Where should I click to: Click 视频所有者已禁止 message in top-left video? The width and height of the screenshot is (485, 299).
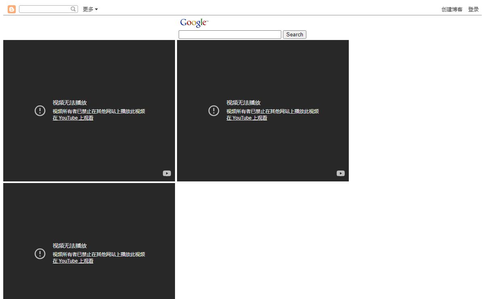coord(99,112)
